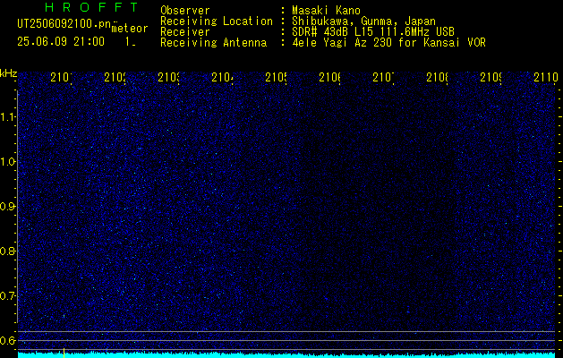This screenshot has width=563, height=358.
Task: Click the Receiving Location label
Action: [x=217, y=21]
